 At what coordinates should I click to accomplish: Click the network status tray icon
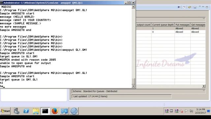[x=191, y=111]
